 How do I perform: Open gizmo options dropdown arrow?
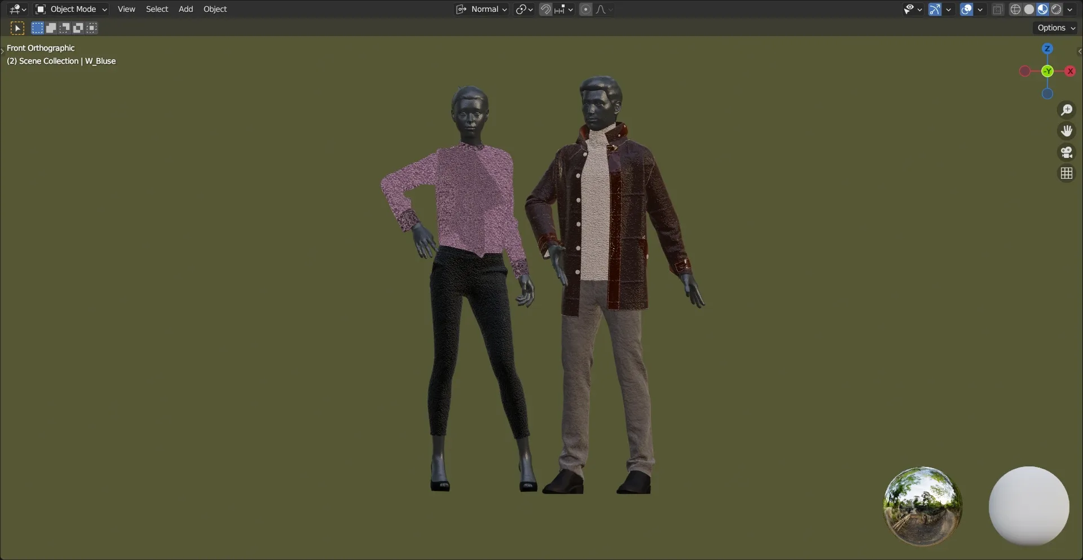point(948,9)
